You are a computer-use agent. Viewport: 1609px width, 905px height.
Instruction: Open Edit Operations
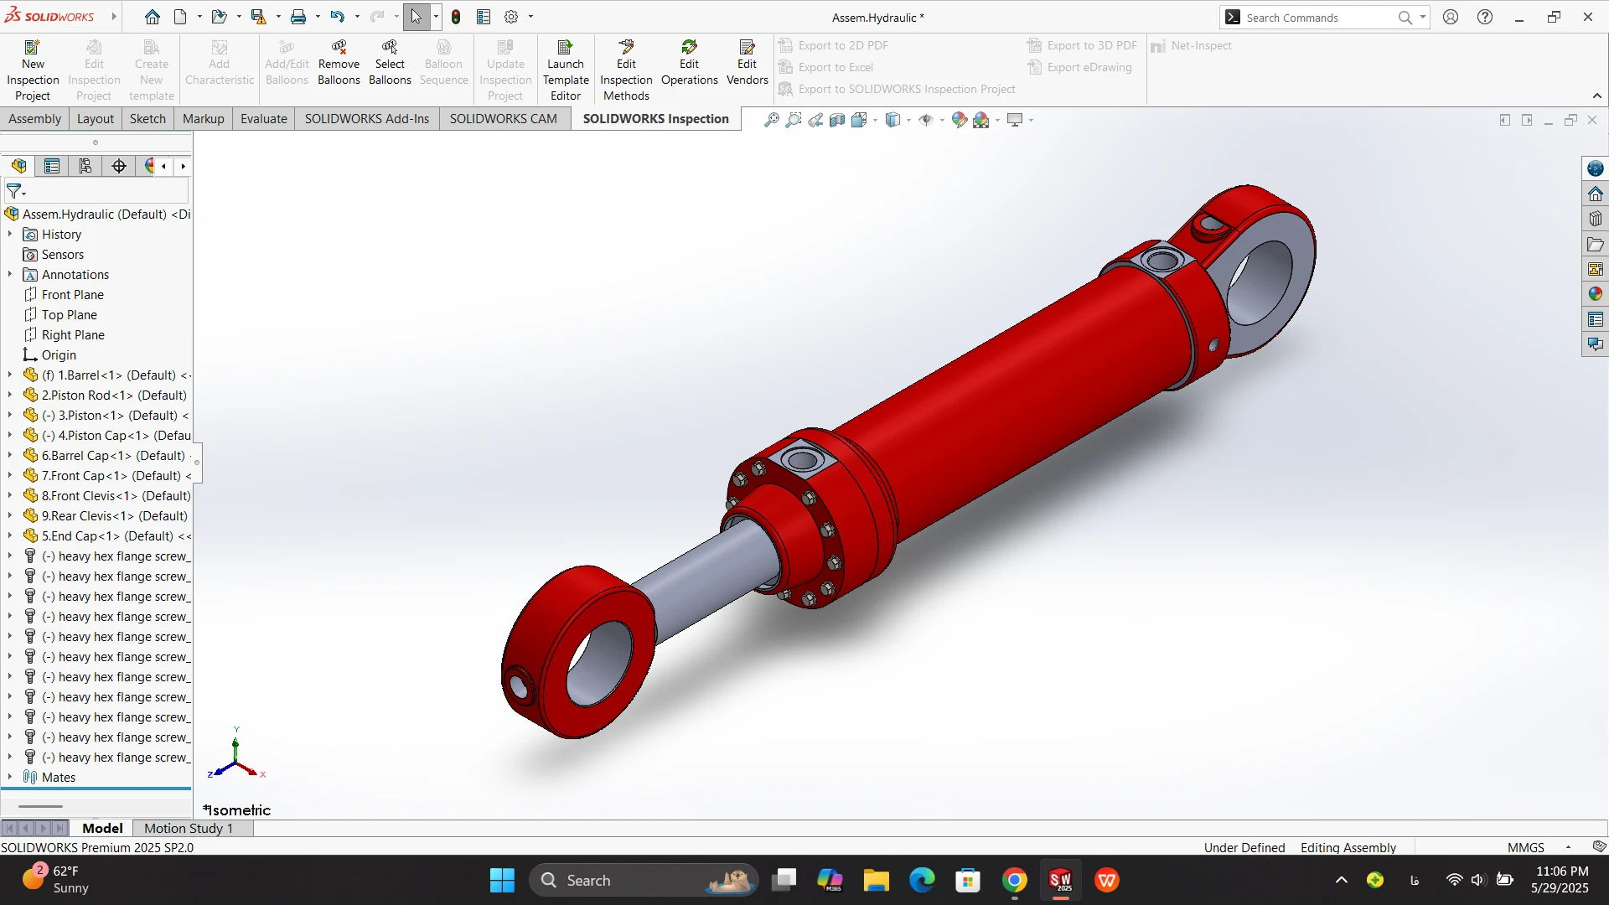689,63
